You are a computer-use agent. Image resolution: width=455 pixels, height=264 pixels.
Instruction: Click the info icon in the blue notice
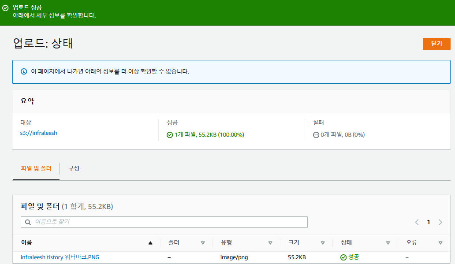pyautogui.click(x=24, y=71)
